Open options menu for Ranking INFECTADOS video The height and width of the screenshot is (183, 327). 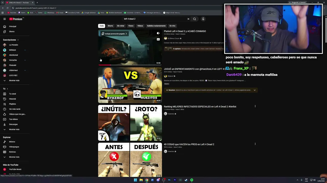click(x=255, y=106)
